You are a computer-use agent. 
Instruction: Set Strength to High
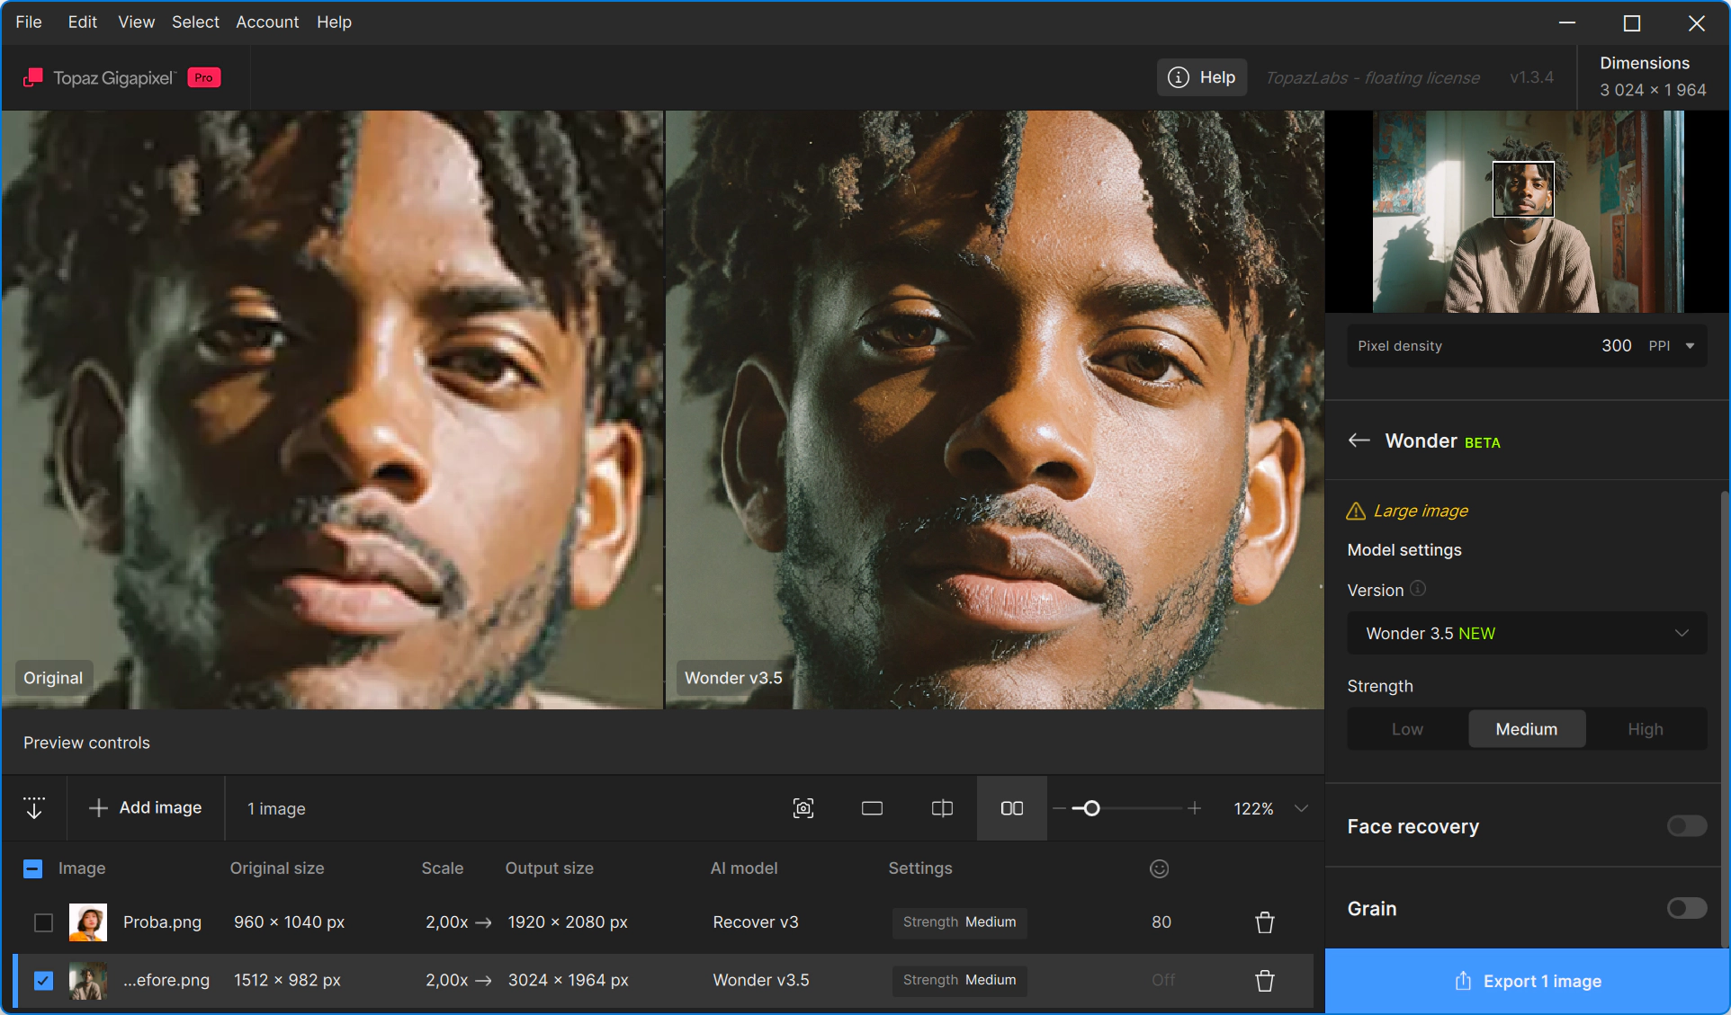1645,729
